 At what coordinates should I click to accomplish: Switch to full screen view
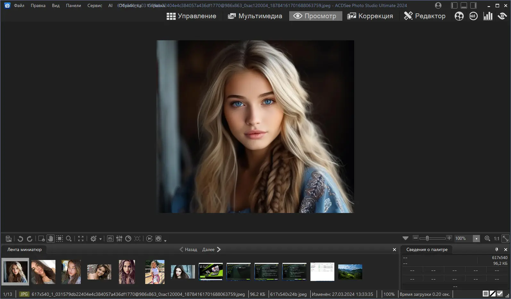81,239
